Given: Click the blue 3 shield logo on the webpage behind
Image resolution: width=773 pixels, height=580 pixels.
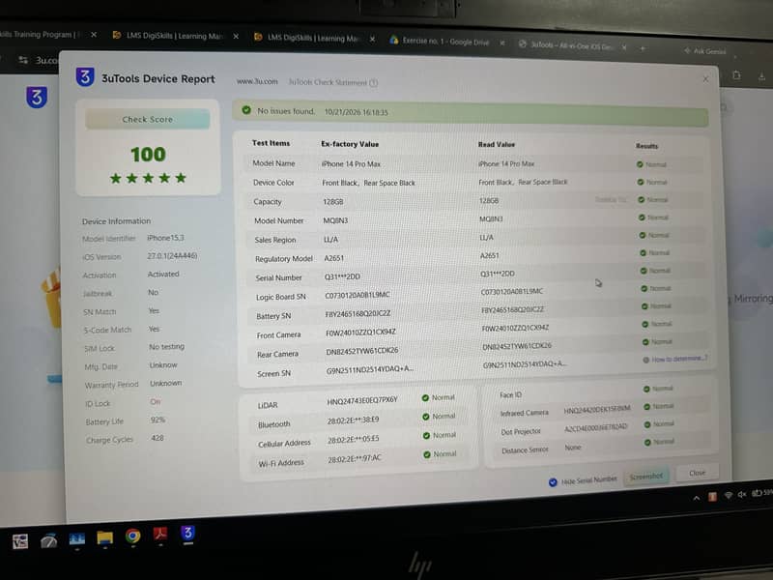Looking at the screenshot, I should [37, 97].
